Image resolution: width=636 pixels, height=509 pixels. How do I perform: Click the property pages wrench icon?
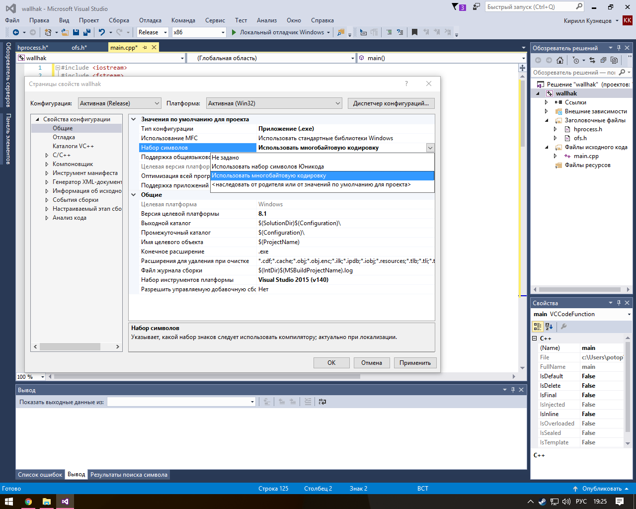pos(563,327)
